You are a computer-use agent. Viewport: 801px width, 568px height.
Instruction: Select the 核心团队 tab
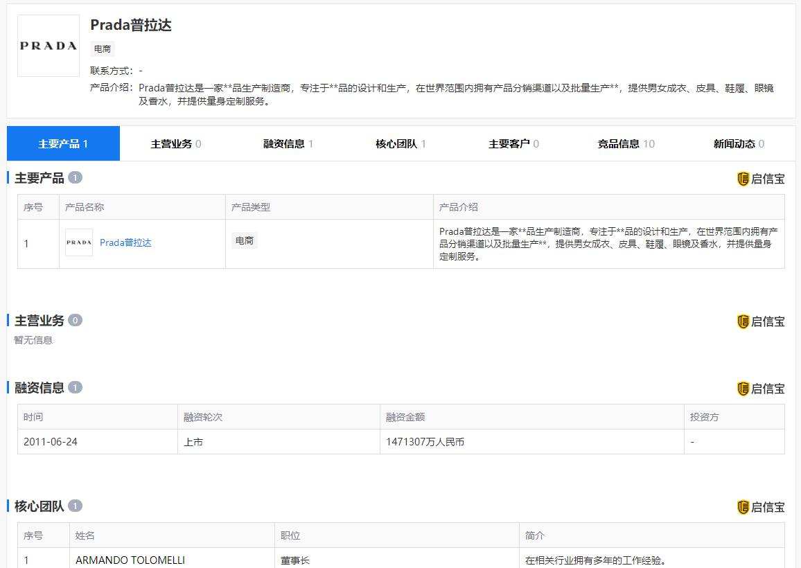pos(400,144)
